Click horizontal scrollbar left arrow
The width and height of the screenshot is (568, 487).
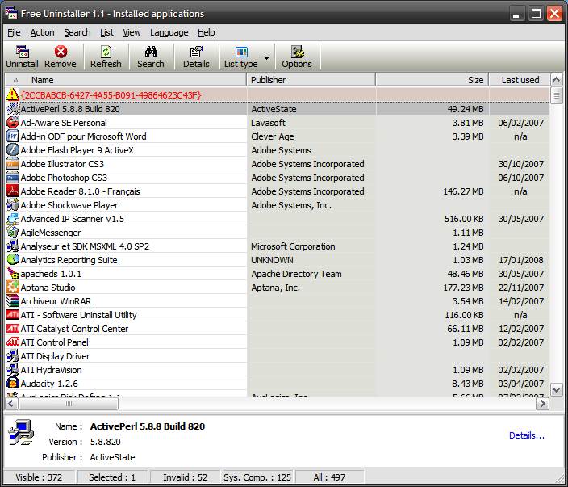11,403
